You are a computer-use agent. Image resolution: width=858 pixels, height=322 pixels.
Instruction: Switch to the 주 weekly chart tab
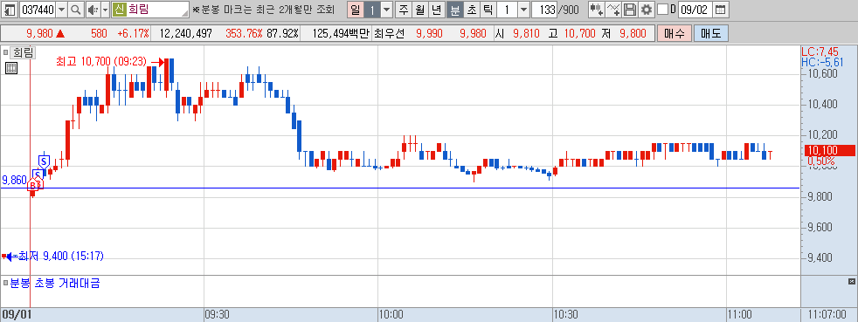[404, 10]
